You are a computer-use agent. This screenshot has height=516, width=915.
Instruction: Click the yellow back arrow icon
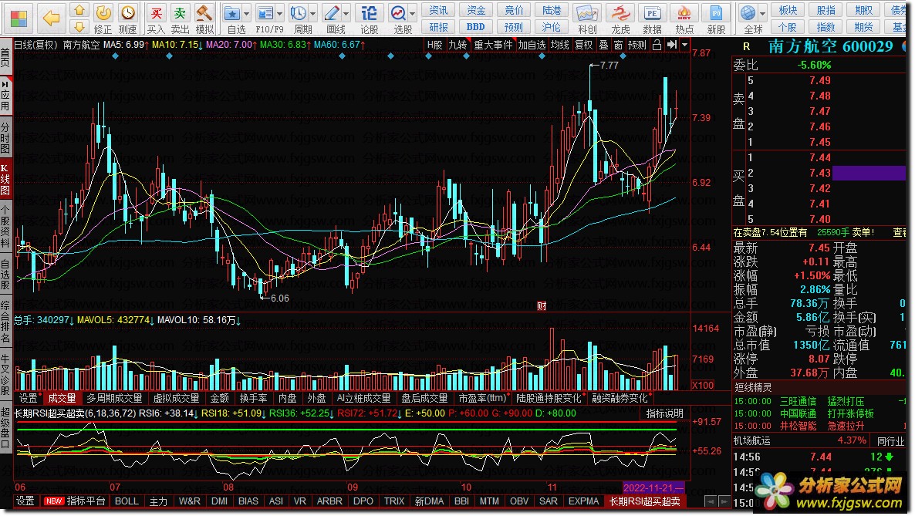coord(52,19)
